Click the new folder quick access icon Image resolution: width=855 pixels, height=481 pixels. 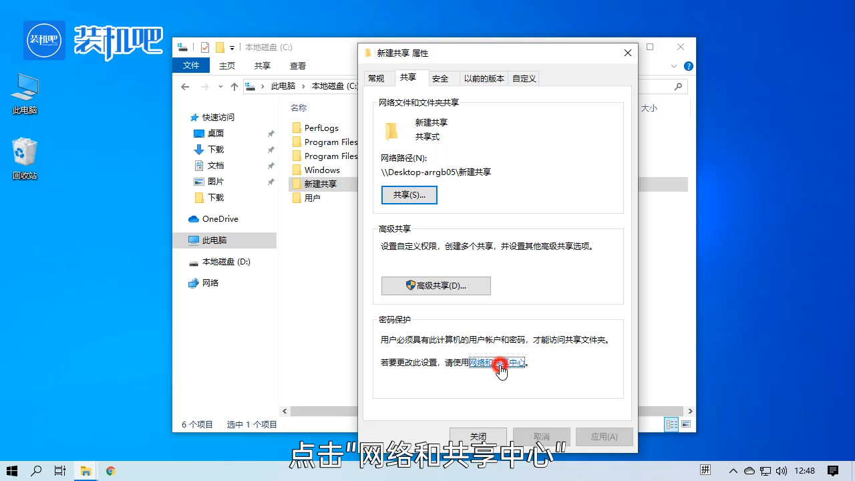pos(219,47)
